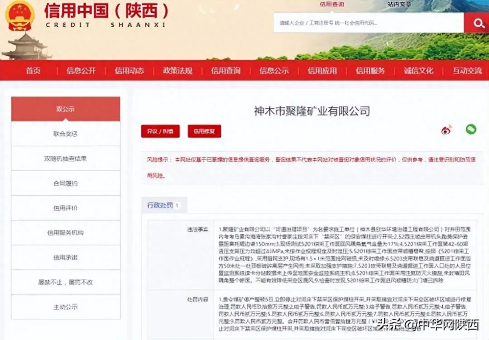Open 信息公示 in the navigation bar
The image size is (489, 340).
point(274,71)
